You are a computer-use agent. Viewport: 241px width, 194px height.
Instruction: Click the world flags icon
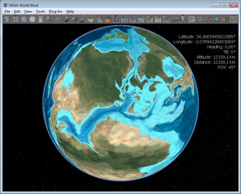point(208,19)
